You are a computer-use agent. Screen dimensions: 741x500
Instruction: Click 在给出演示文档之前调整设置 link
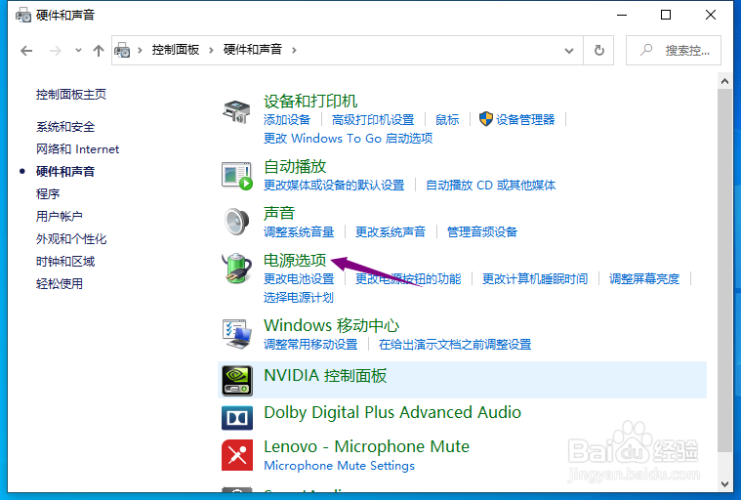[x=455, y=345]
